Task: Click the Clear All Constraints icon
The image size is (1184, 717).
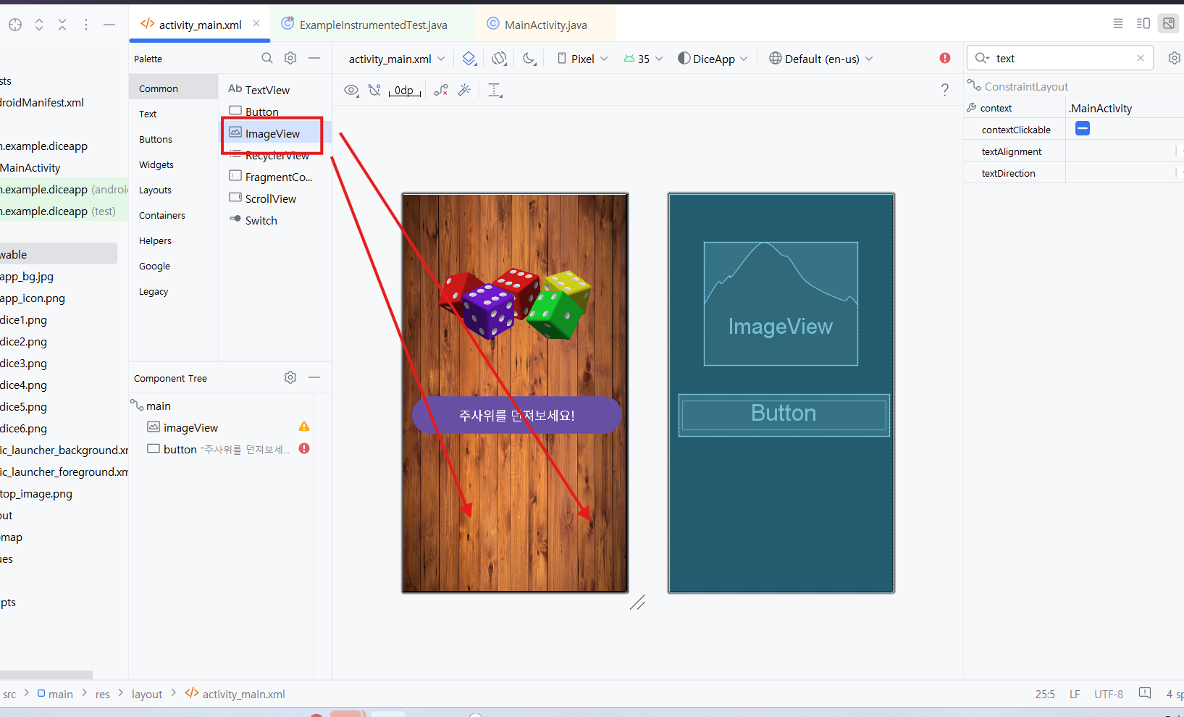Action: [x=441, y=90]
